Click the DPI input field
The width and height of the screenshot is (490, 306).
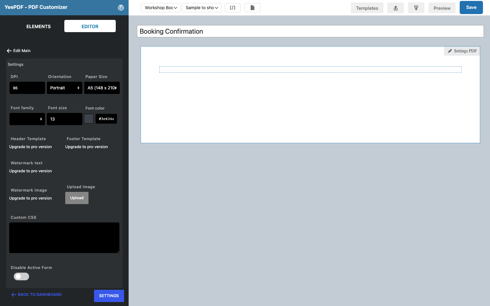pyautogui.click(x=27, y=88)
